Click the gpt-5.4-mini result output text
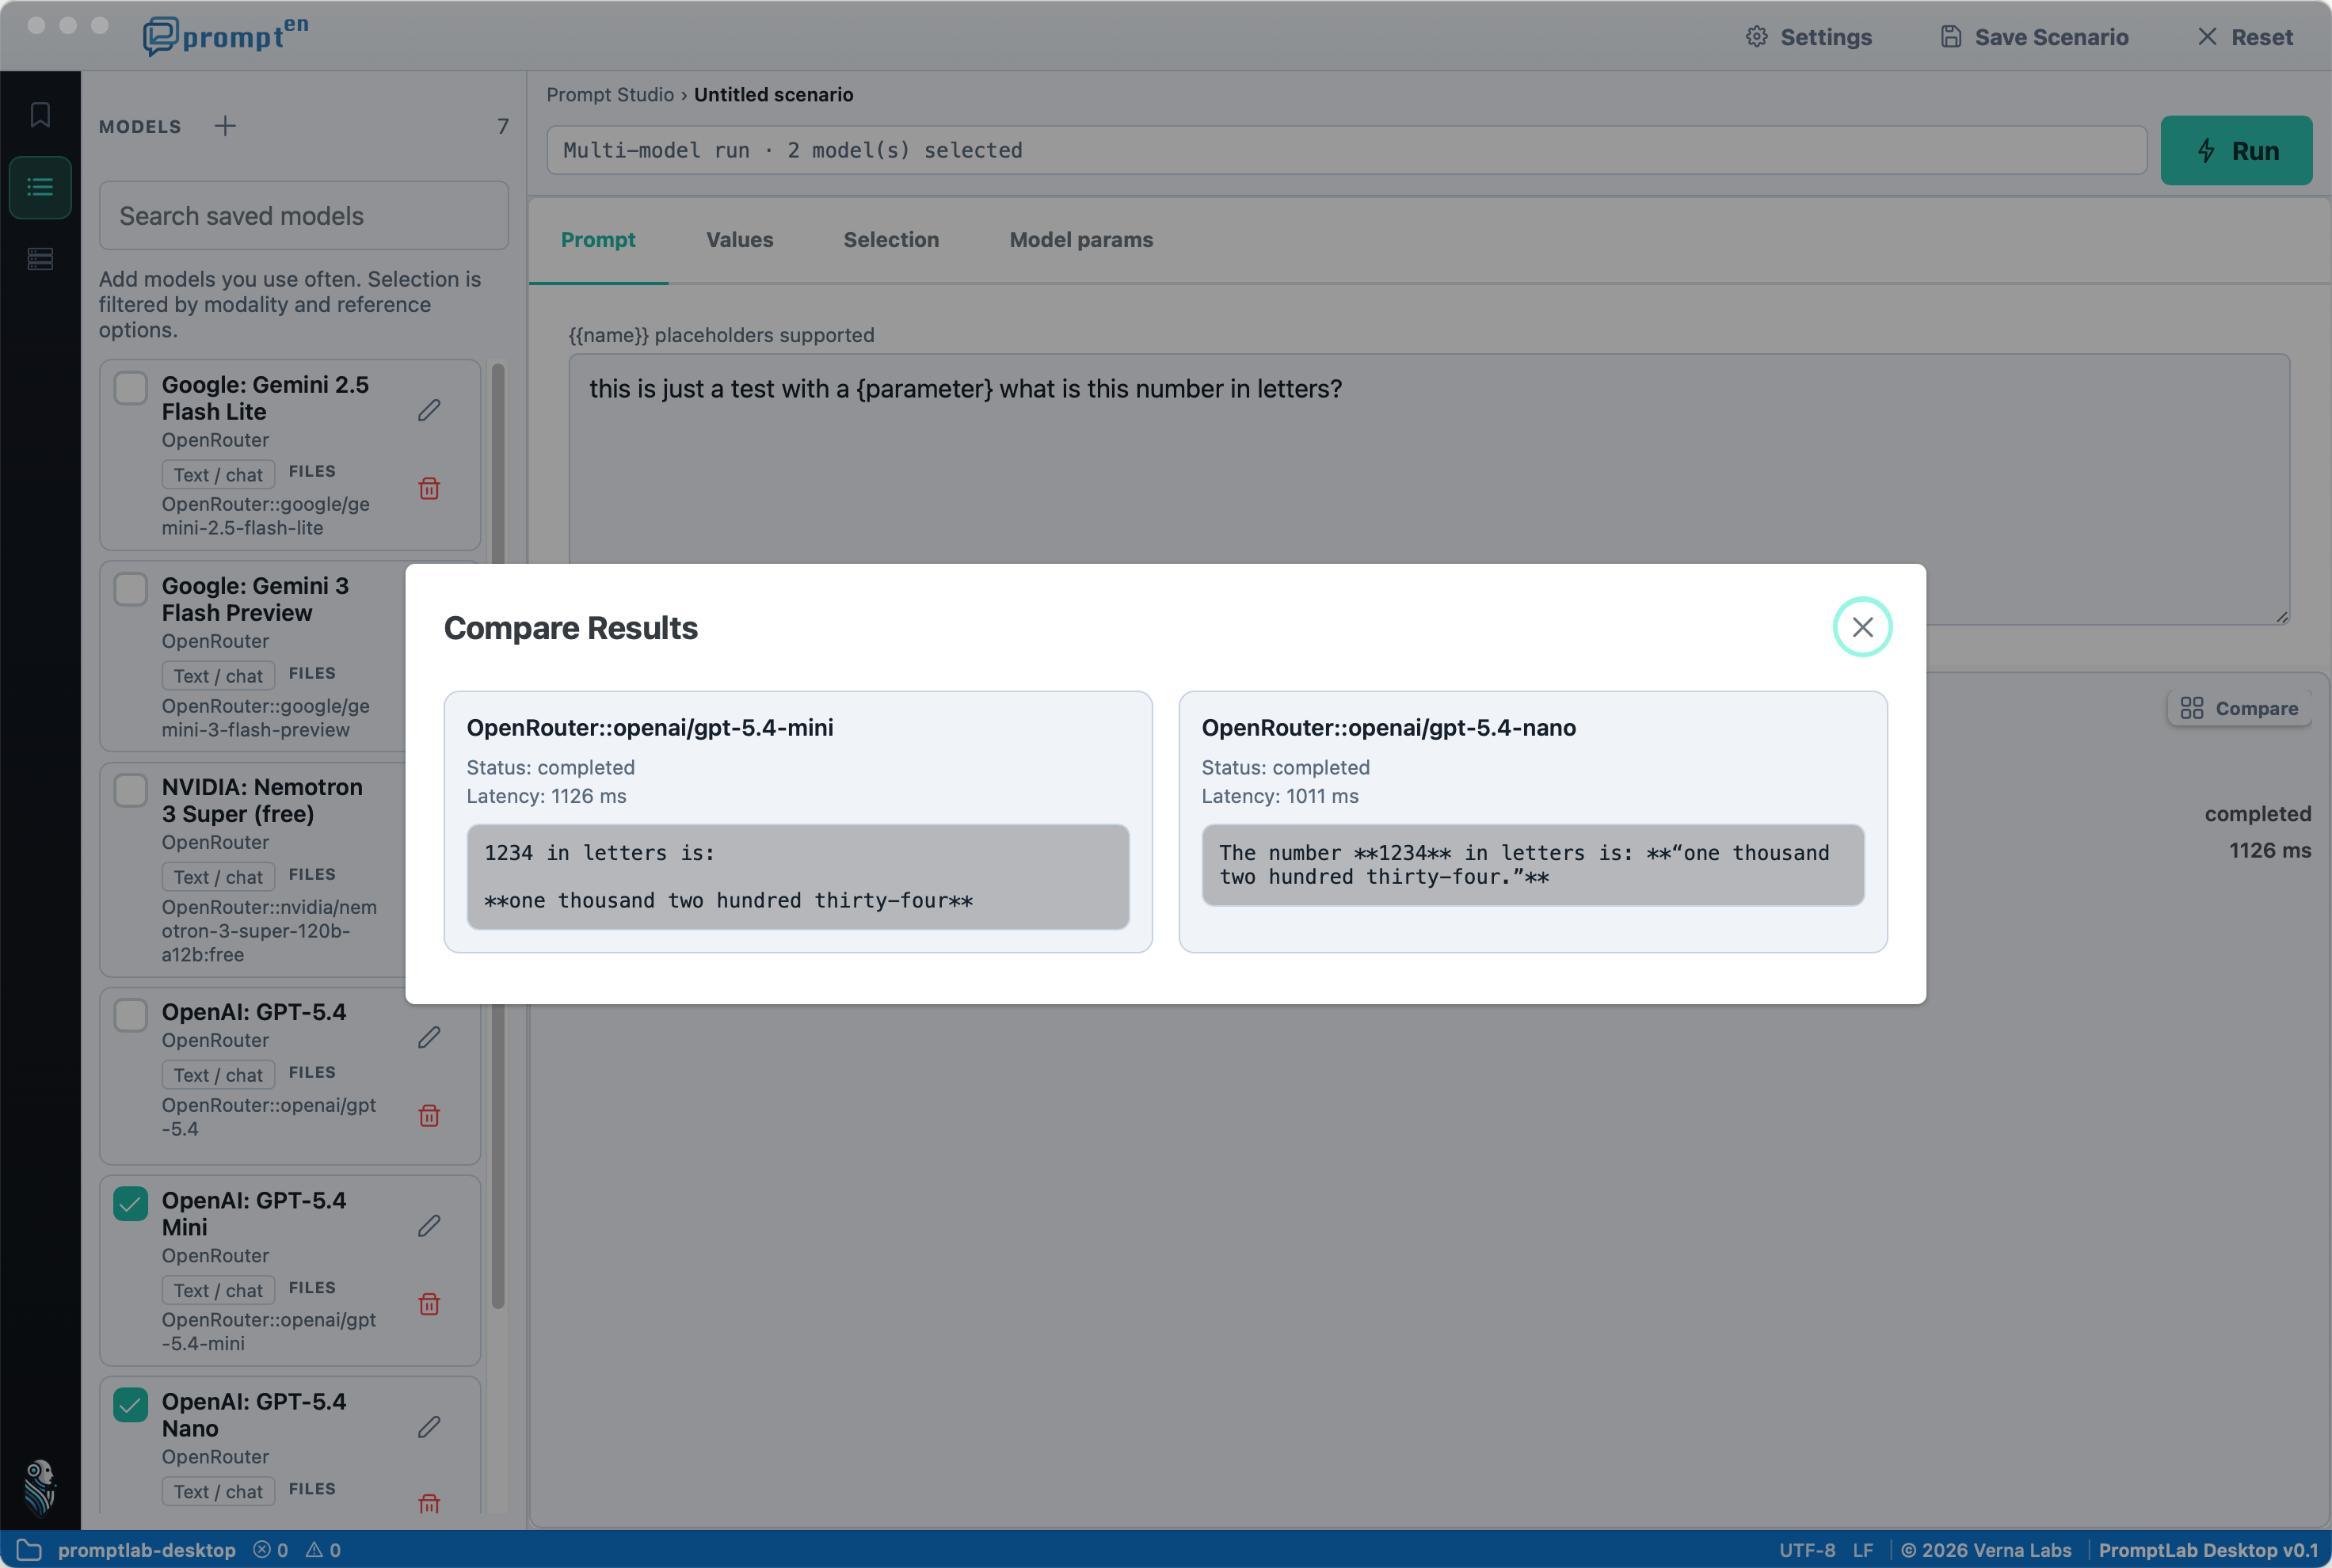2332x1568 pixels. pyautogui.click(x=798, y=877)
